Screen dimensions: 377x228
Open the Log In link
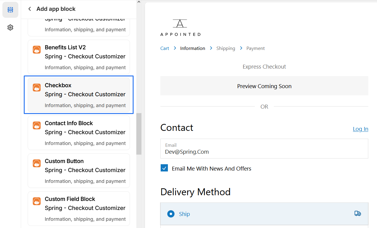pyautogui.click(x=360, y=129)
